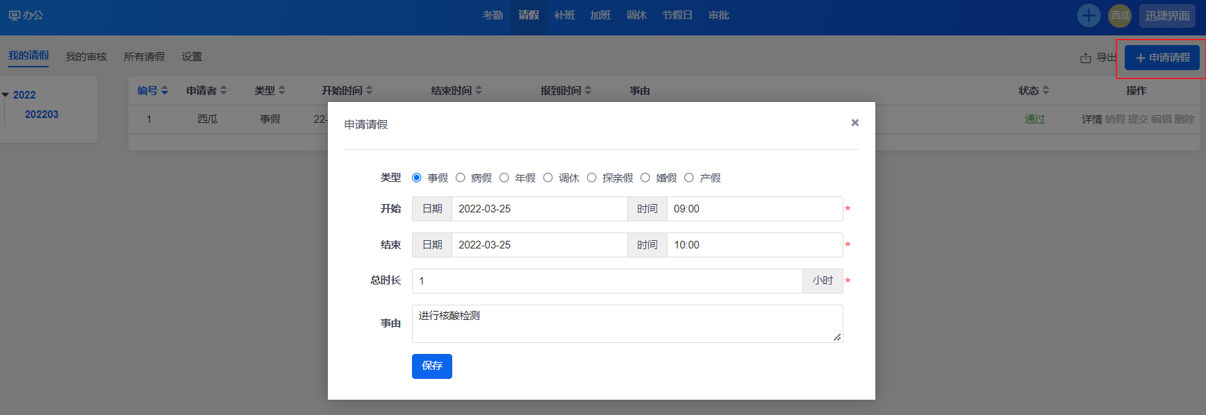Screen dimensions: 1206x415
Task: Select 事假 leave type radio
Action: 417,178
